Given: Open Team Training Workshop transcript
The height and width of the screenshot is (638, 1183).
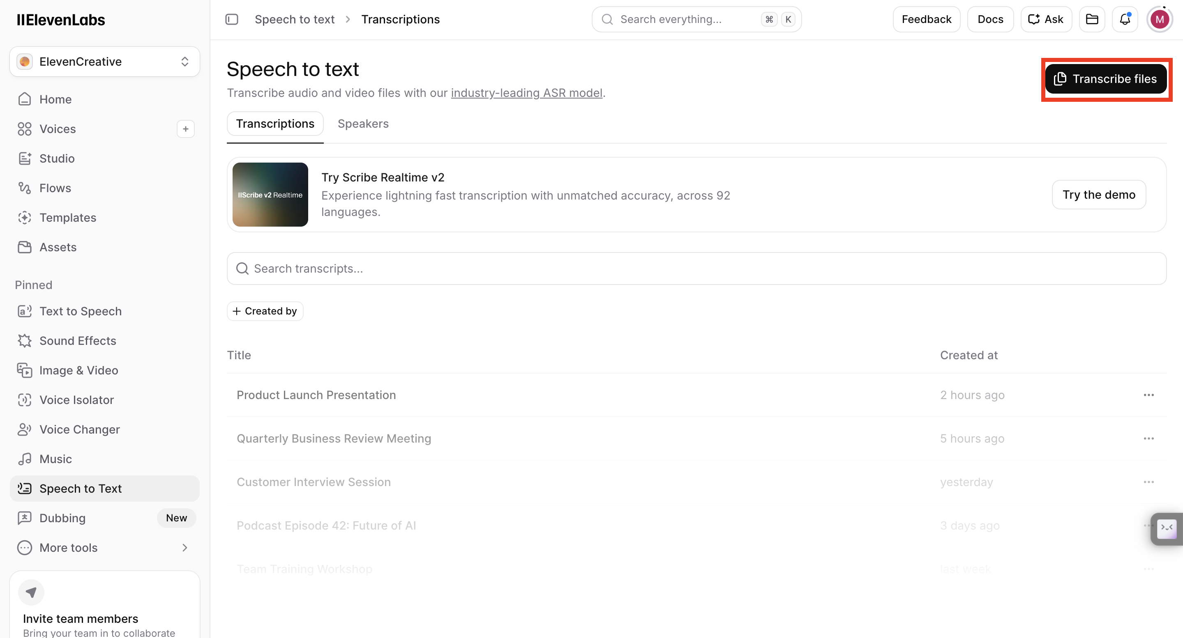Looking at the screenshot, I should click(696, 569).
